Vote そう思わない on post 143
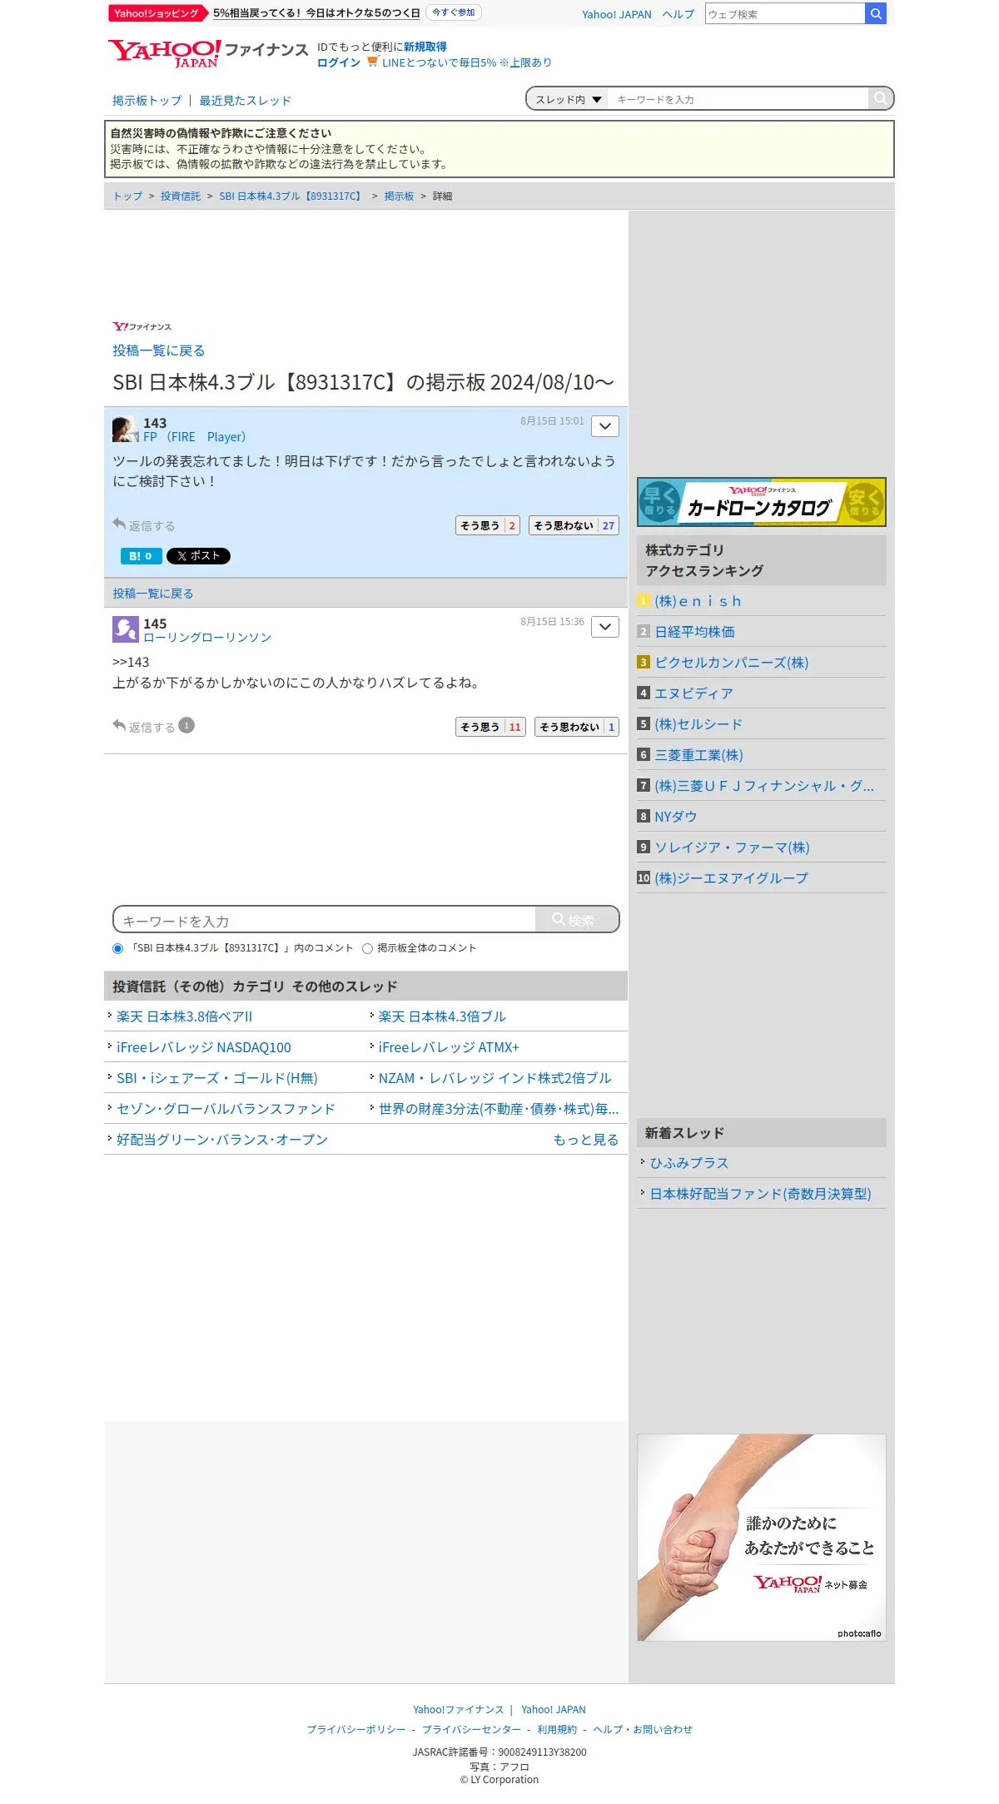The image size is (999, 1804). pyautogui.click(x=574, y=525)
